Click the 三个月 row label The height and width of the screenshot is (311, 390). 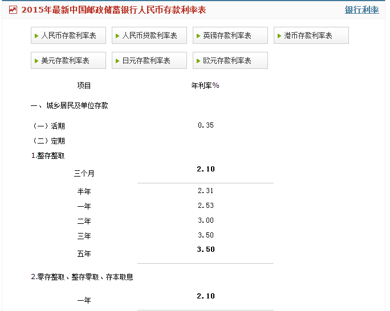tap(84, 173)
